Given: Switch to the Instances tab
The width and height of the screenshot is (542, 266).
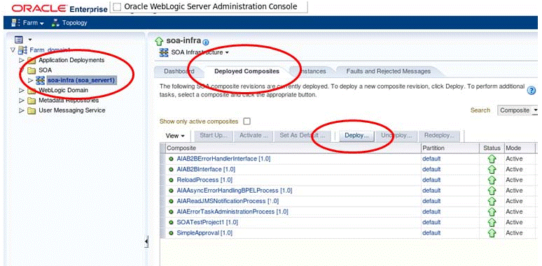Looking at the screenshot, I should (x=312, y=71).
